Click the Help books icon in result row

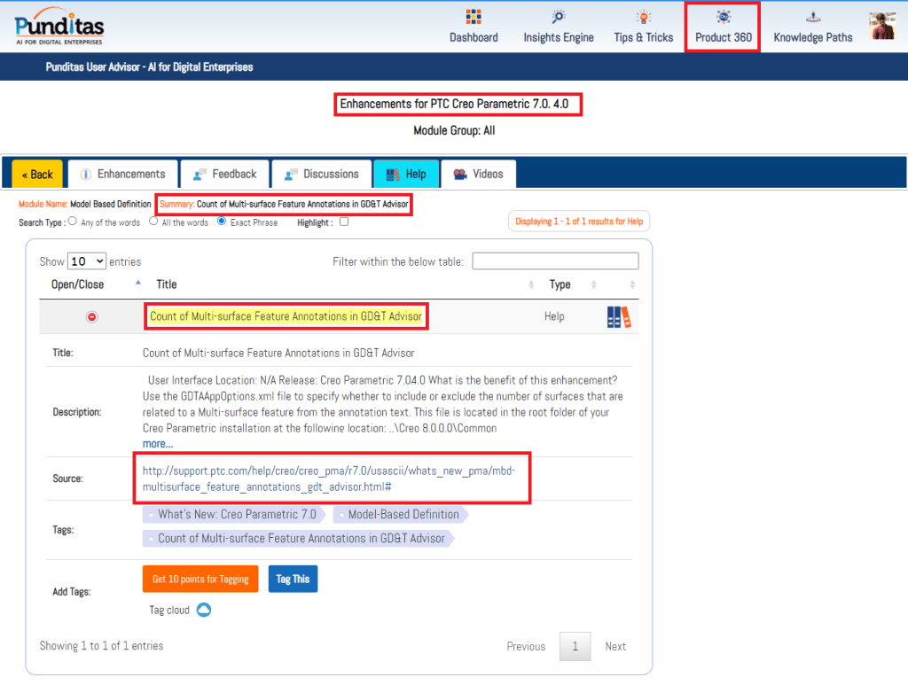(x=619, y=317)
